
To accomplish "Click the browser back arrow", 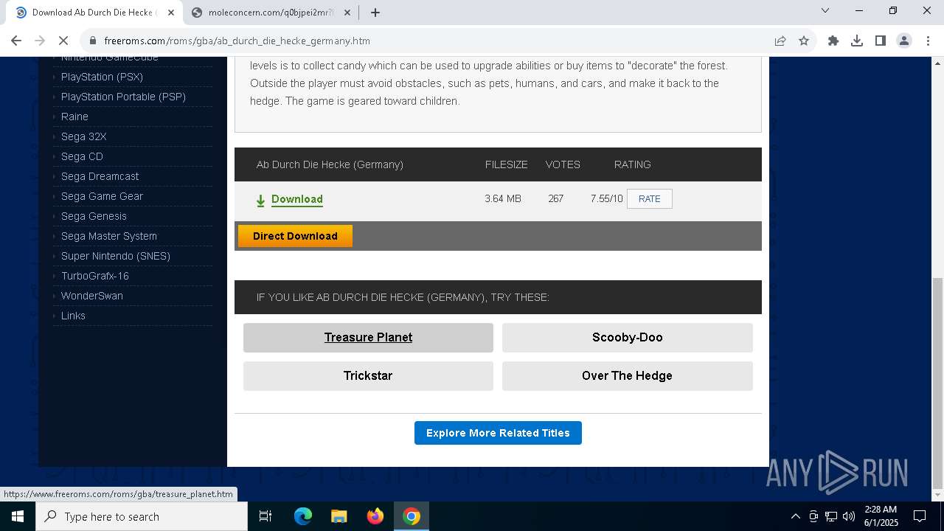I will tap(16, 41).
